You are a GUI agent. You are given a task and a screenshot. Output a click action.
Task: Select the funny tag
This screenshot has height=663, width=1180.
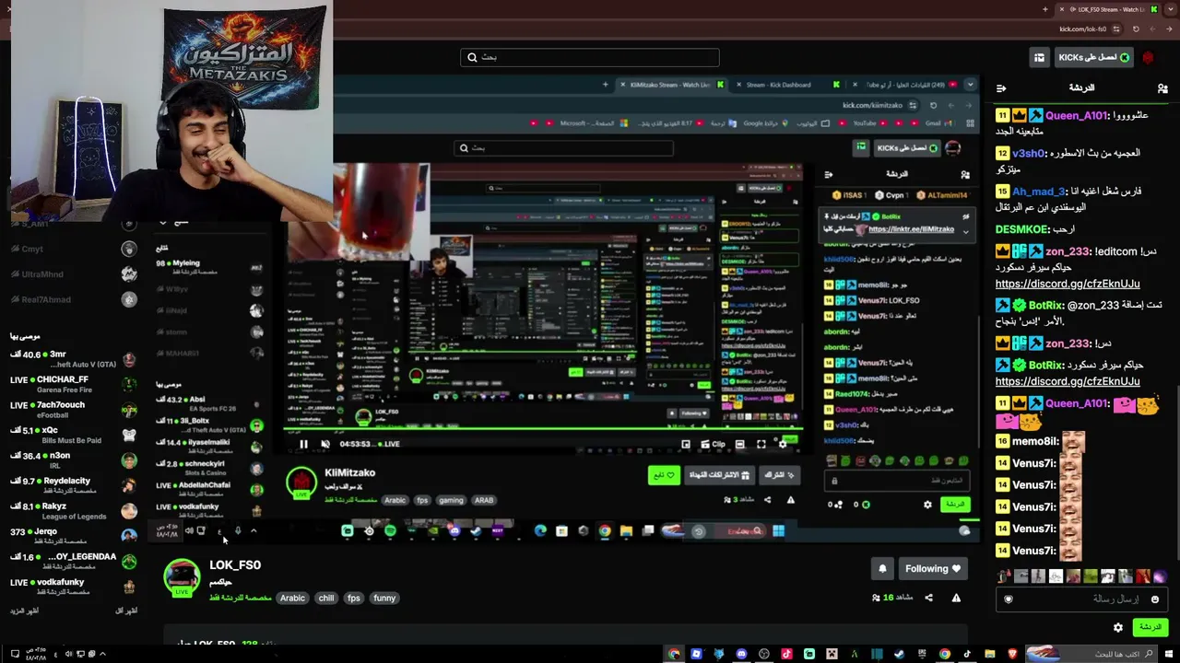click(384, 599)
